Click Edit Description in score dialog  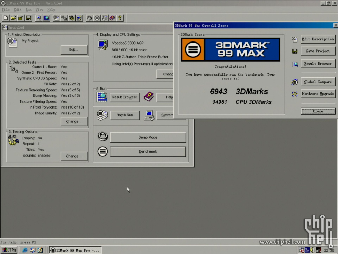click(x=318, y=39)
